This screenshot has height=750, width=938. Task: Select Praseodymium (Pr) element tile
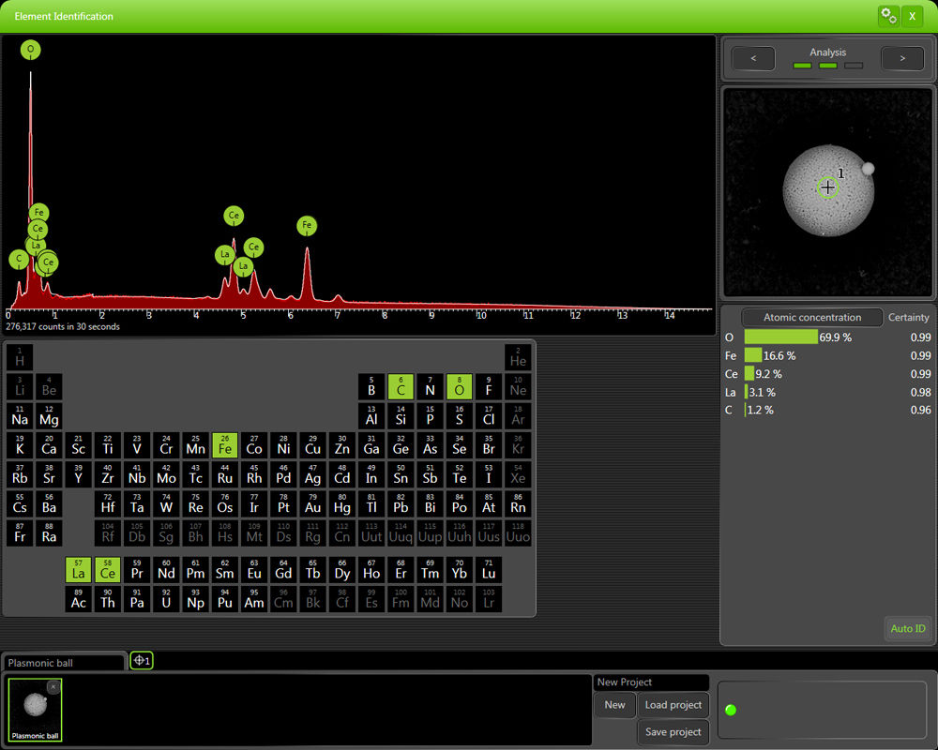tap(137, 570)
